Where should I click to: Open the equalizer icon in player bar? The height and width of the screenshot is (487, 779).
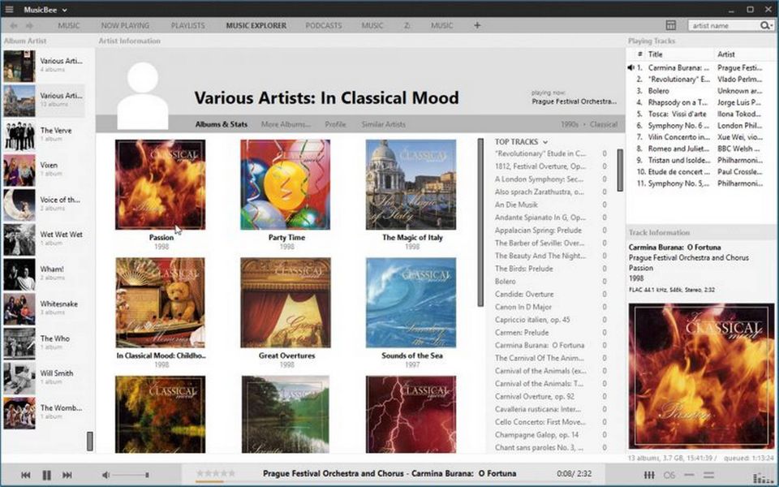[x=649, y=475]
